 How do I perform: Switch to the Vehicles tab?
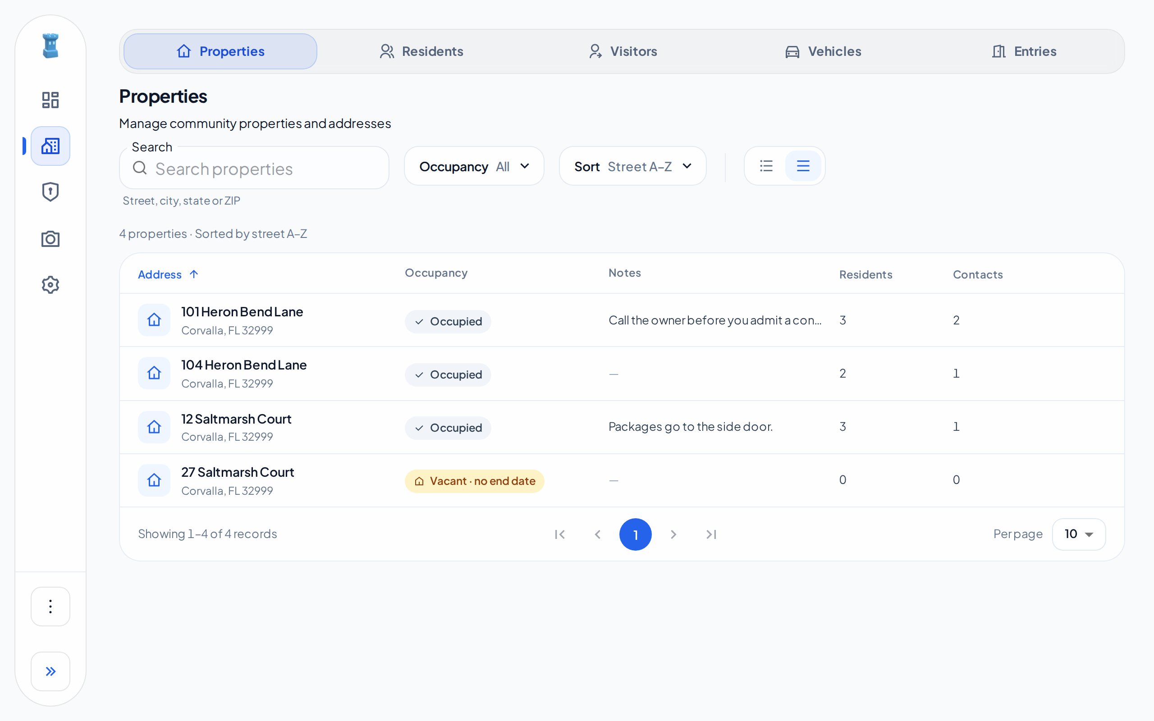[823, 51]
